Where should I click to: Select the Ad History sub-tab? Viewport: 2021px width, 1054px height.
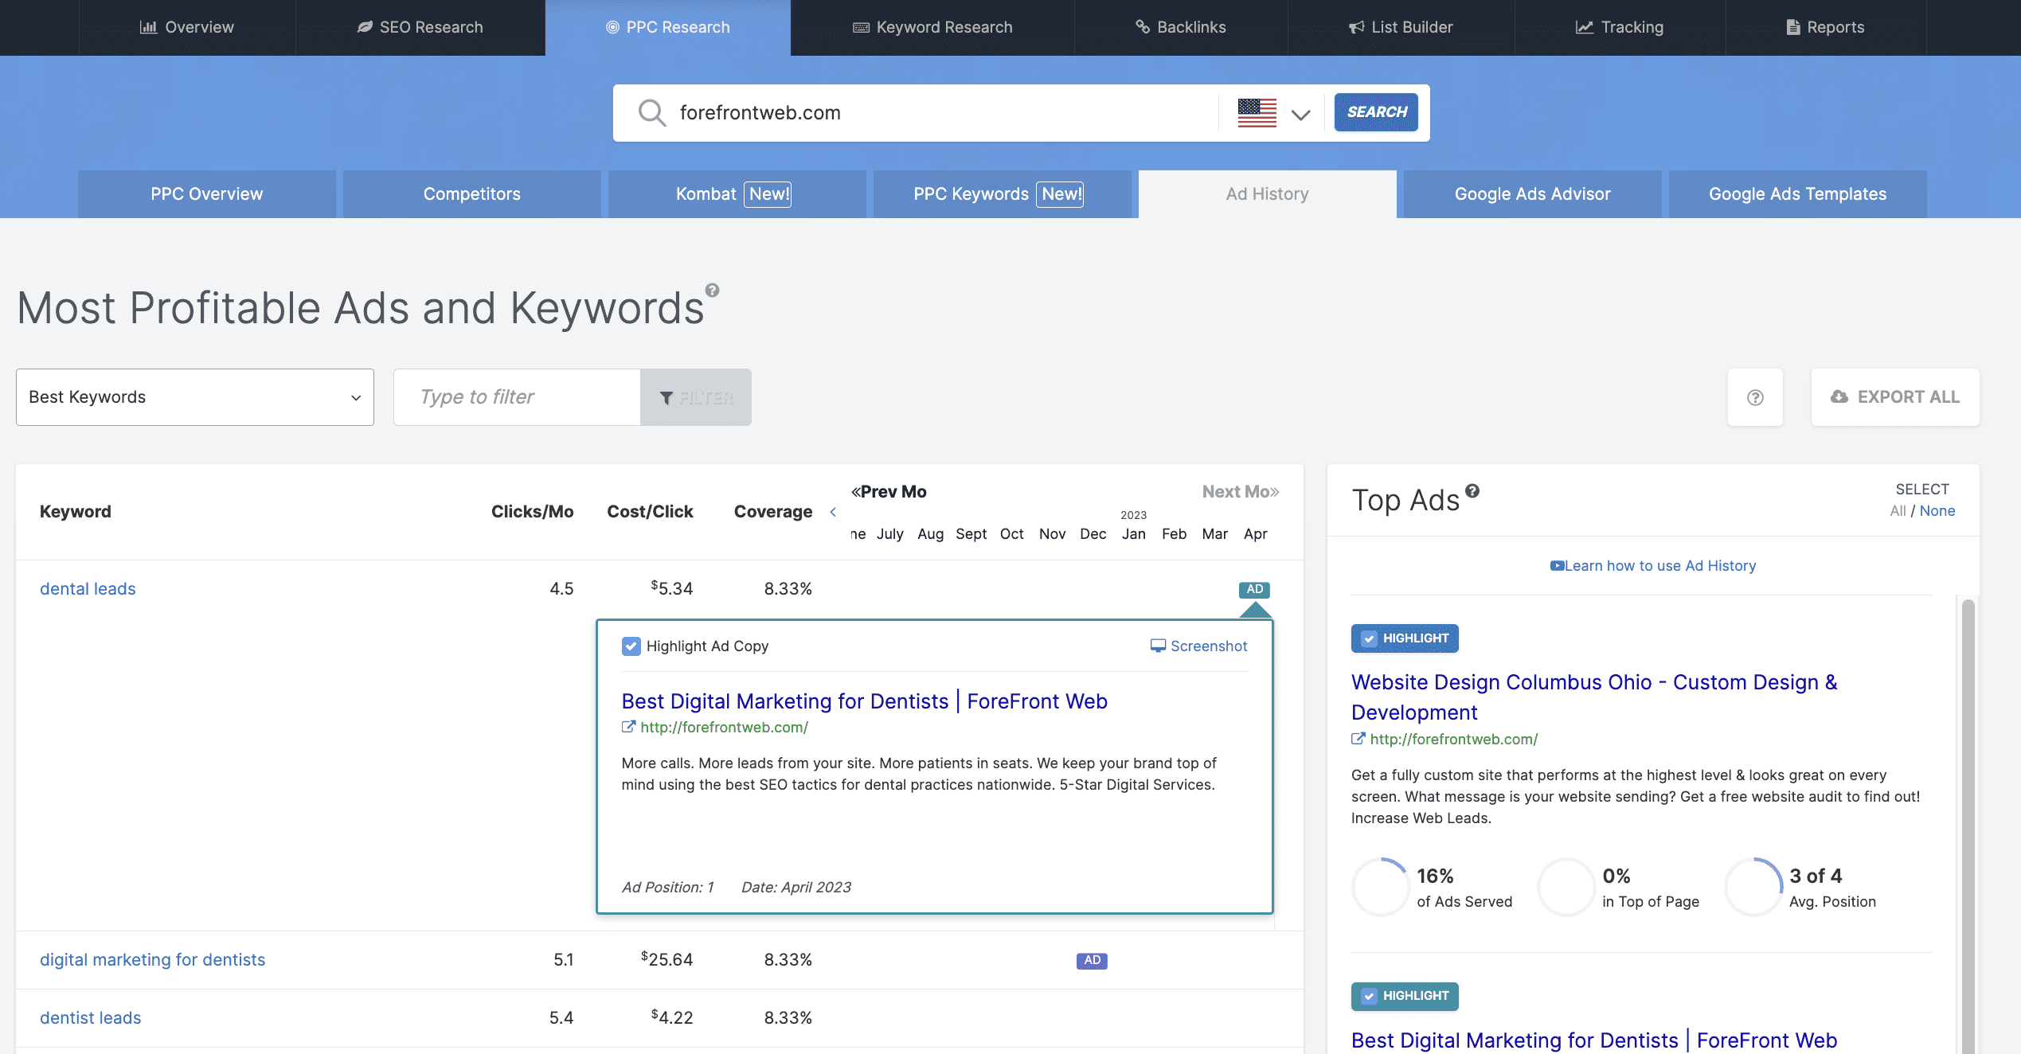coord(1267,194)
